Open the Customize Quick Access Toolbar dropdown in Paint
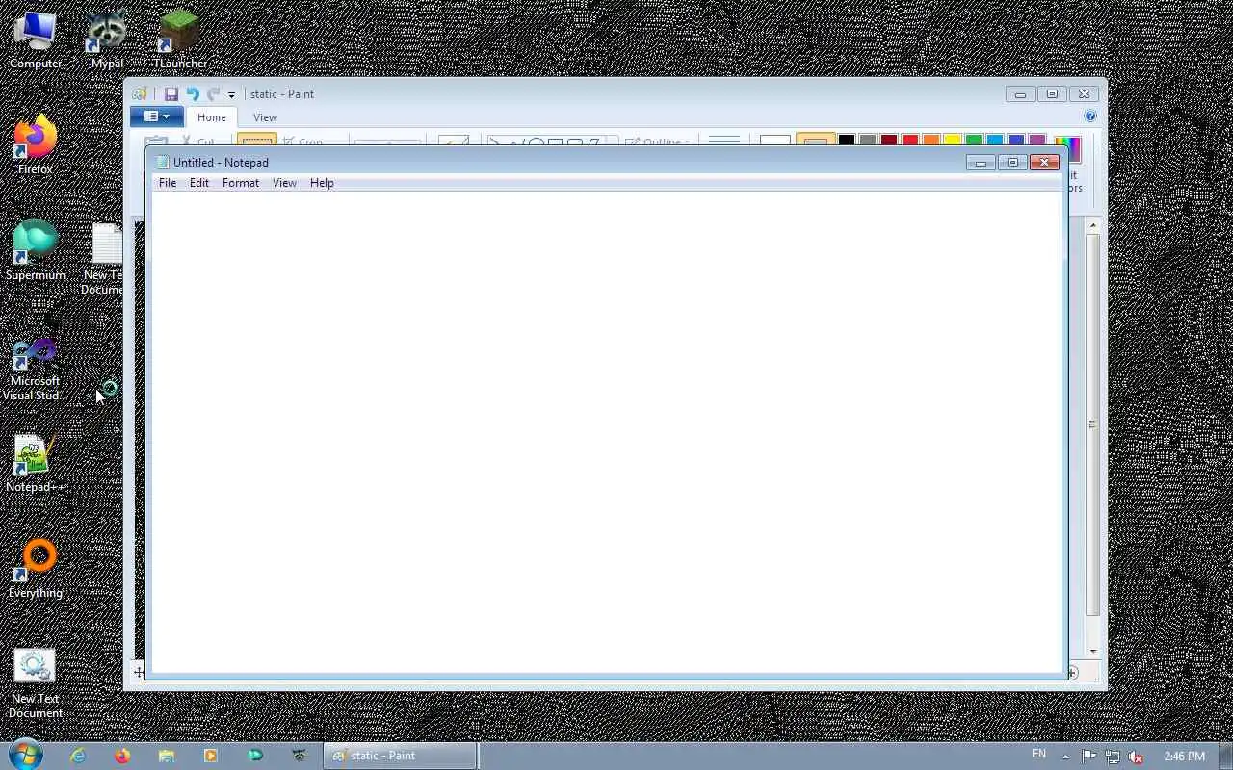Viewport: 1233px width, 770px height. 231,95
